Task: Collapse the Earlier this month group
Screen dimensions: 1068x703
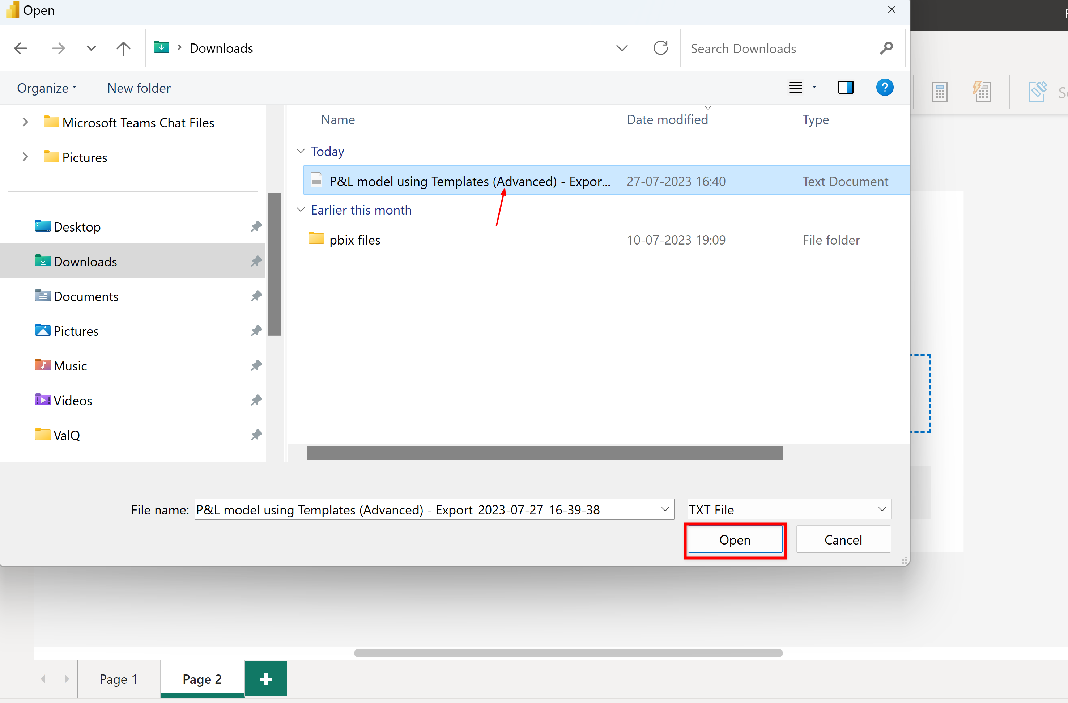Action: click(x=301, y=210)
